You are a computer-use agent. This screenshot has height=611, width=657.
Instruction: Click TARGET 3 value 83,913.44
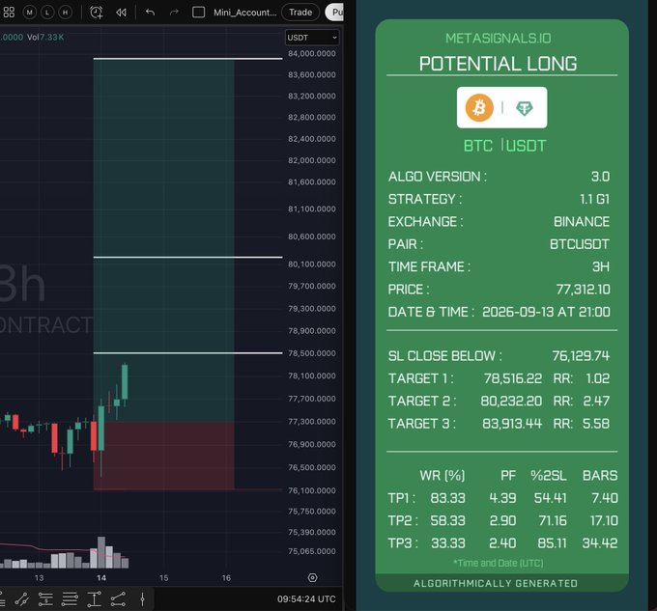click(x=512, y=424)
